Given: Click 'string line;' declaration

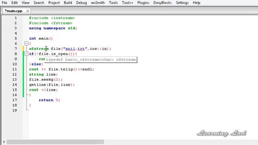Looking at the screenshot, I should pos(44,74).
